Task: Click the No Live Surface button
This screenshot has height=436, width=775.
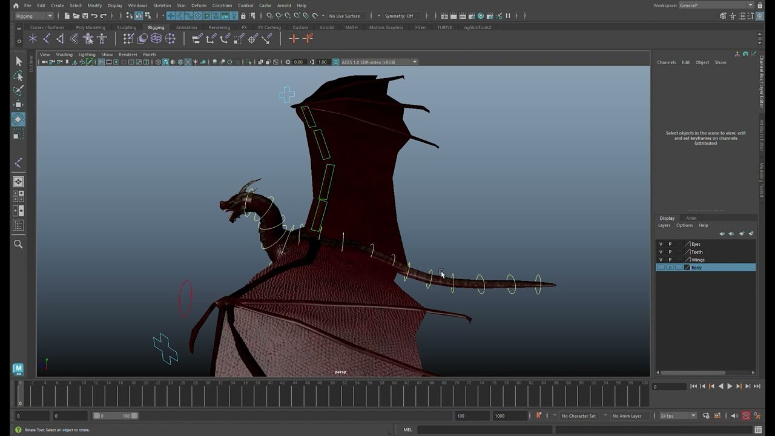Action: click(x=343, y=16)
